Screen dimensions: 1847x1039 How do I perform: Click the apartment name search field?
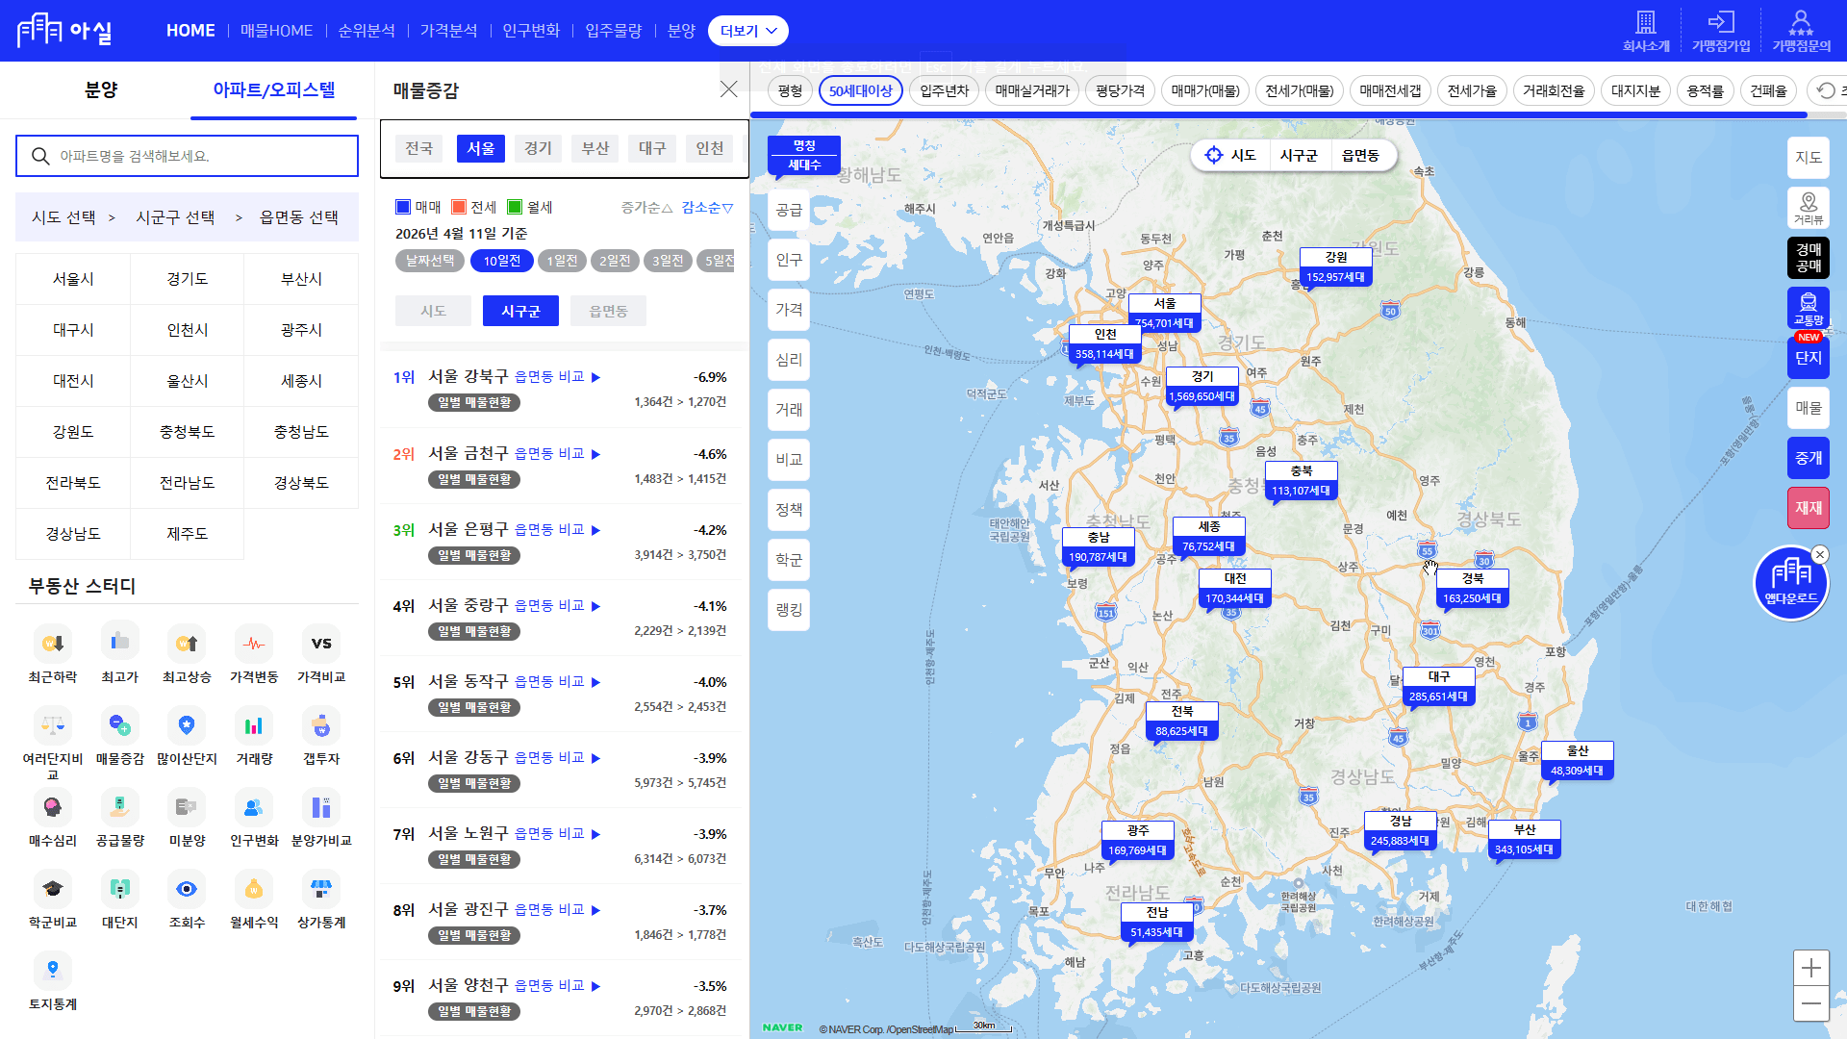pyautogui.click(x=188, y=156)
